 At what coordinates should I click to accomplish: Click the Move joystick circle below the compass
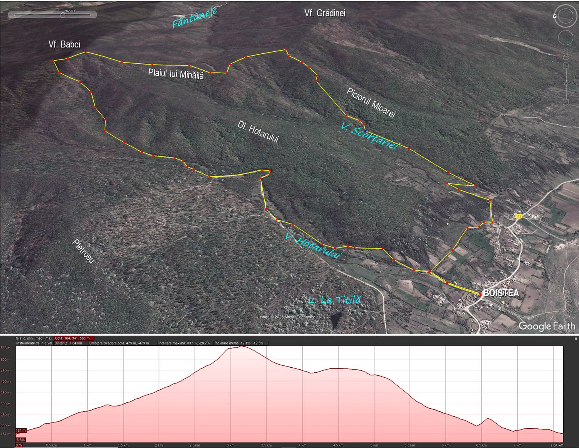pyautogui.click(x=565, y=38)
